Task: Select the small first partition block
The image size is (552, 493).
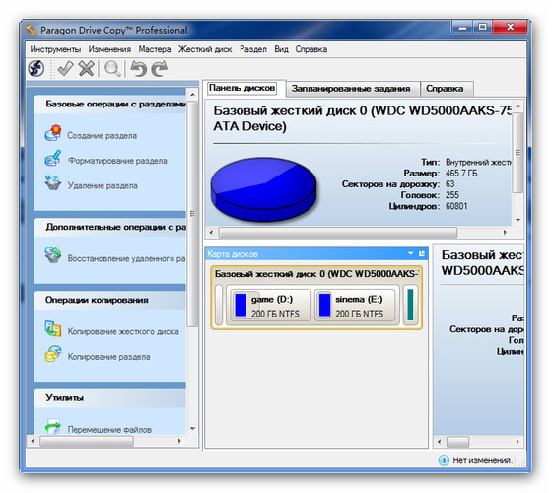Action: click(x=219, y=305)
